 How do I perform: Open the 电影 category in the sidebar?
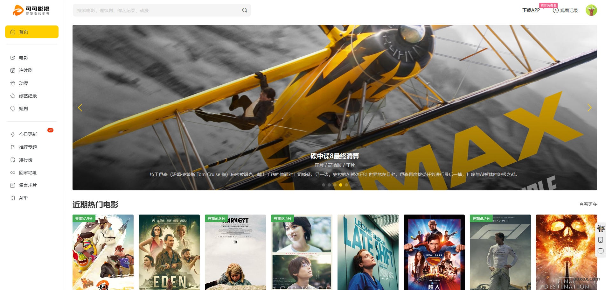tap(24, 58)
